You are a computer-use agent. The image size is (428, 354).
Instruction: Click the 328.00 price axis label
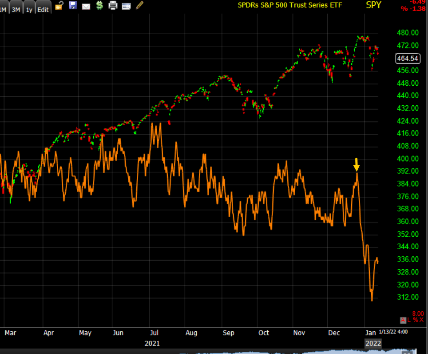408,272
